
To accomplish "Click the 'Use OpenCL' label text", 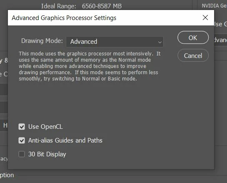I will click(x=45, y=127).
